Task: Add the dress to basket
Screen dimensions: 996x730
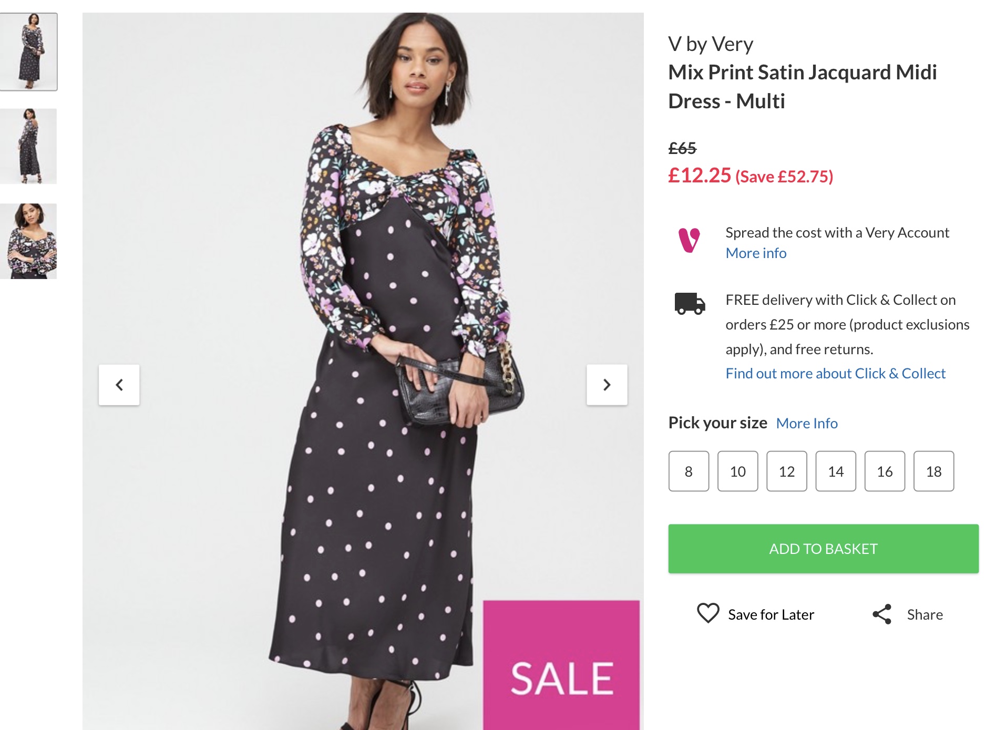Action: [823, 549]
